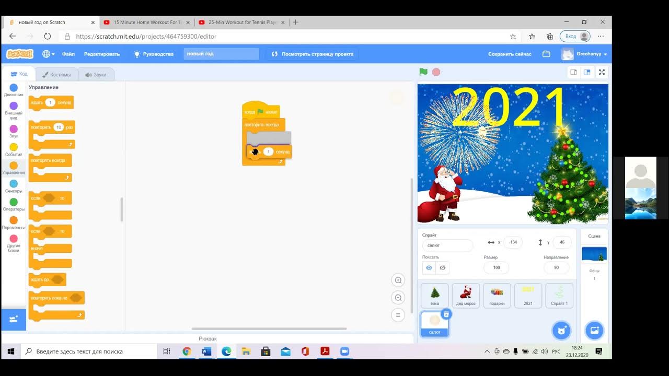Image resolution: width=669 pixels, height=376 pixels.
Task: Select the Переменные block category
Action: [x=14, y=223]
